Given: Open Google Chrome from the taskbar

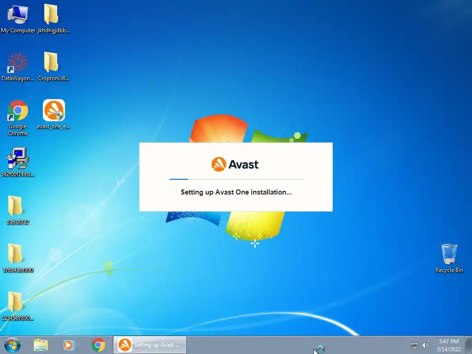Looking at the screenshot, I should pyautogui.click(x=98, y=345).
